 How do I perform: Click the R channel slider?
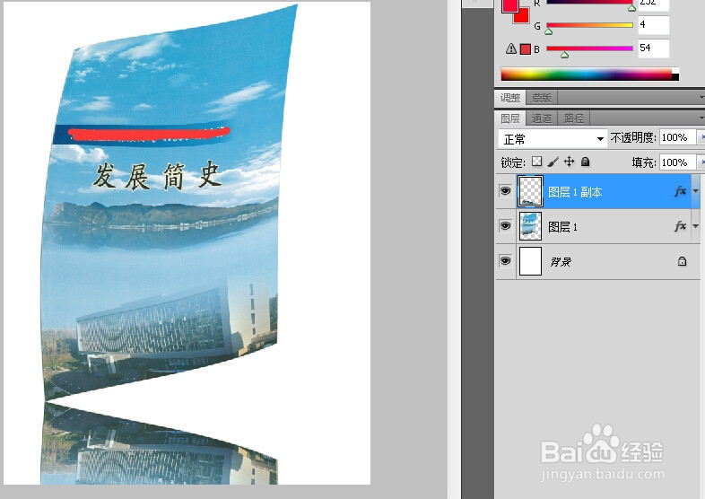tap(589, 3)
